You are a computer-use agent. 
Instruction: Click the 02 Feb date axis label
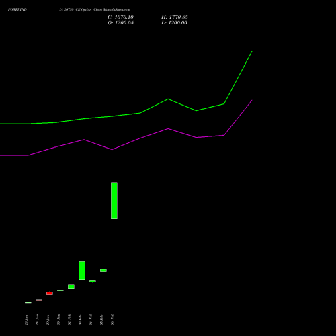click(x=69, y=320)
